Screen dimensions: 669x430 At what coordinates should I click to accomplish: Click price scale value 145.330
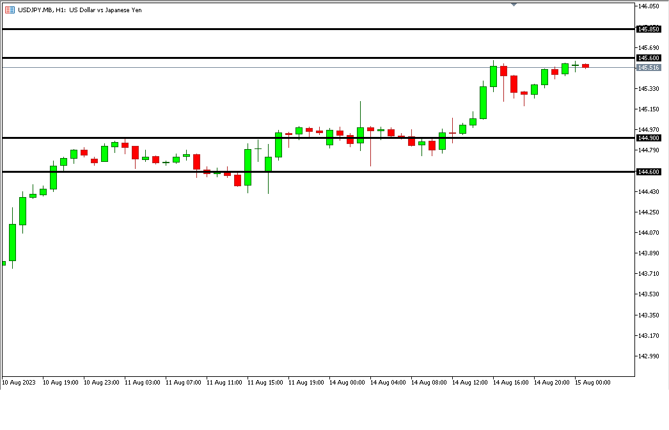coord(649,88)
